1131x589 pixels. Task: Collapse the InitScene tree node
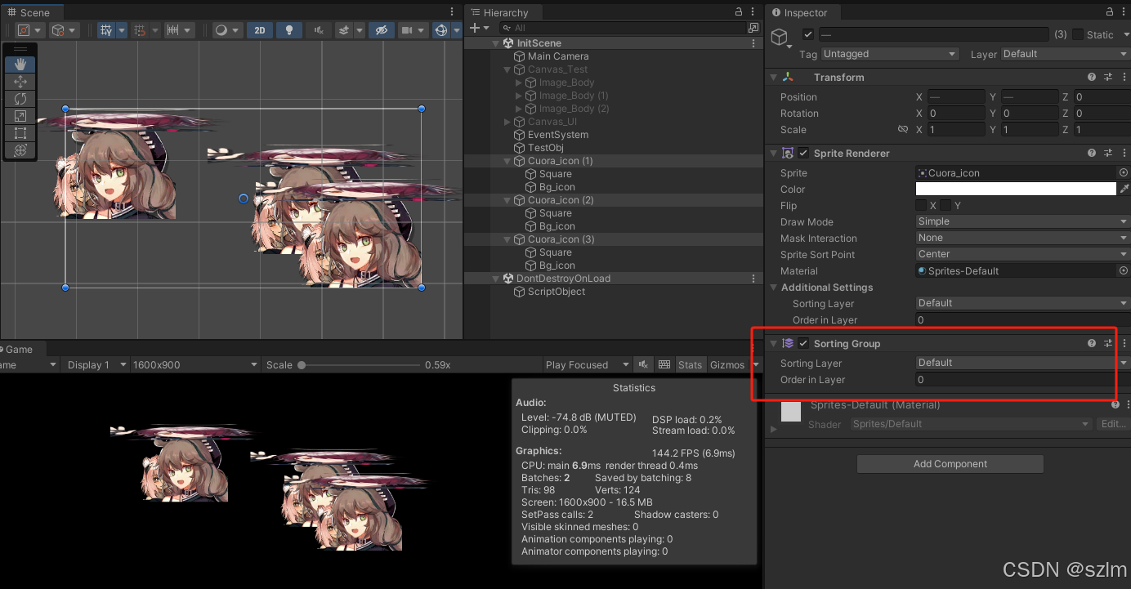point(496,43)
